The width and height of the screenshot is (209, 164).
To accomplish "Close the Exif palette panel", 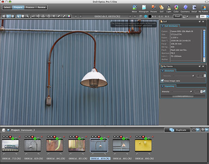I will (203, 21).
